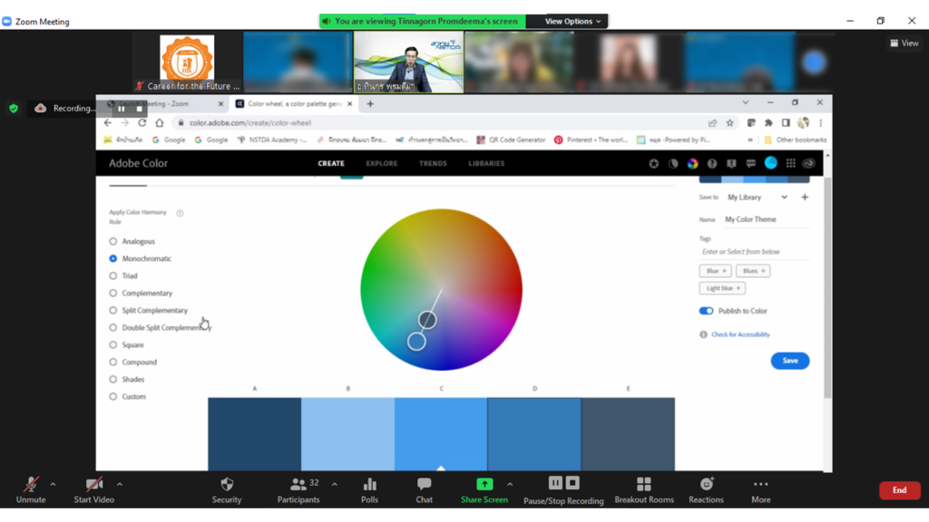Select the Shades harmony rule

click(x=113, y=380)
